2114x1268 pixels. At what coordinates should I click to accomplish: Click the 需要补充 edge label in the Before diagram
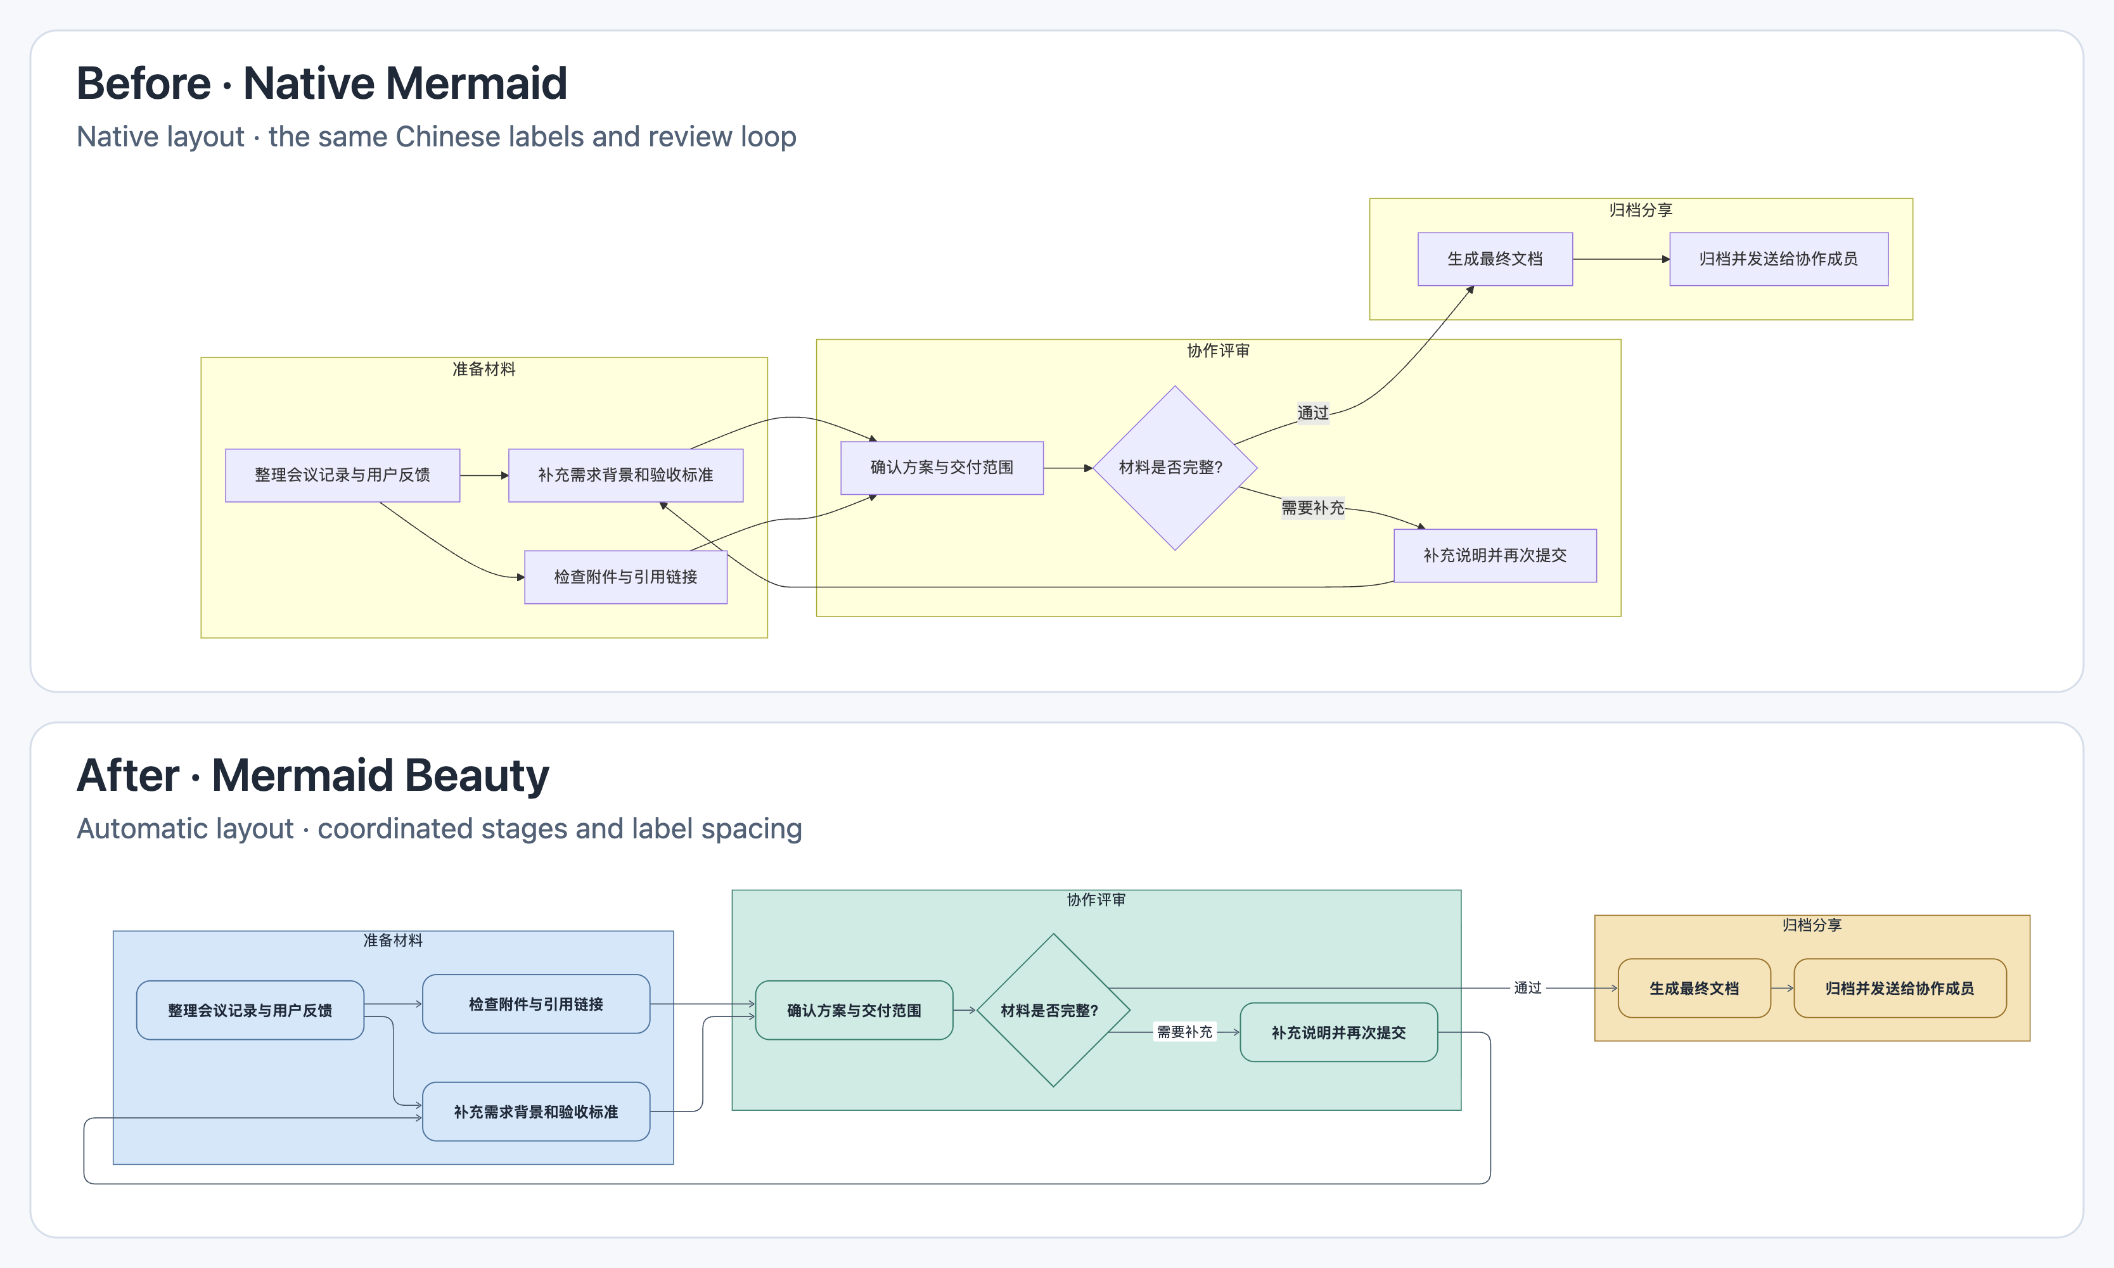(x=1314, y=508)
